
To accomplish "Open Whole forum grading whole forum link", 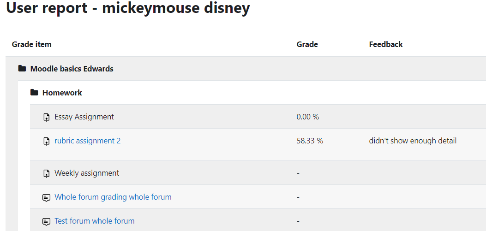I will tap(113, 197).
